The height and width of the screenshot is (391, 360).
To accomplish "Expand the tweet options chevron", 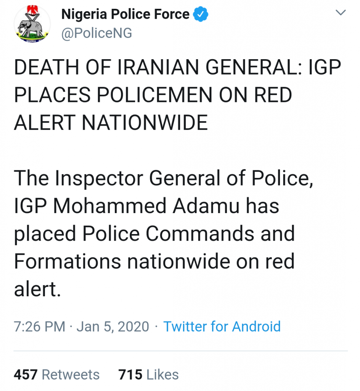I will (340, 14).
